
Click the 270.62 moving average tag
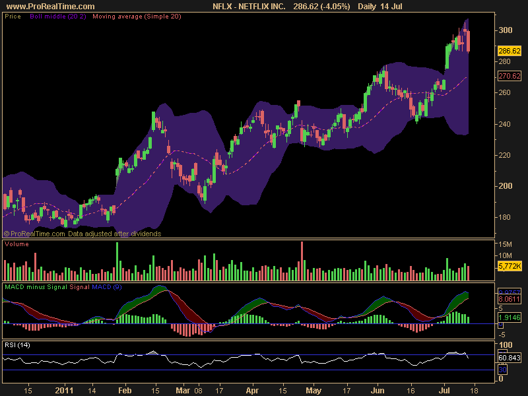(x=510, y=76)
